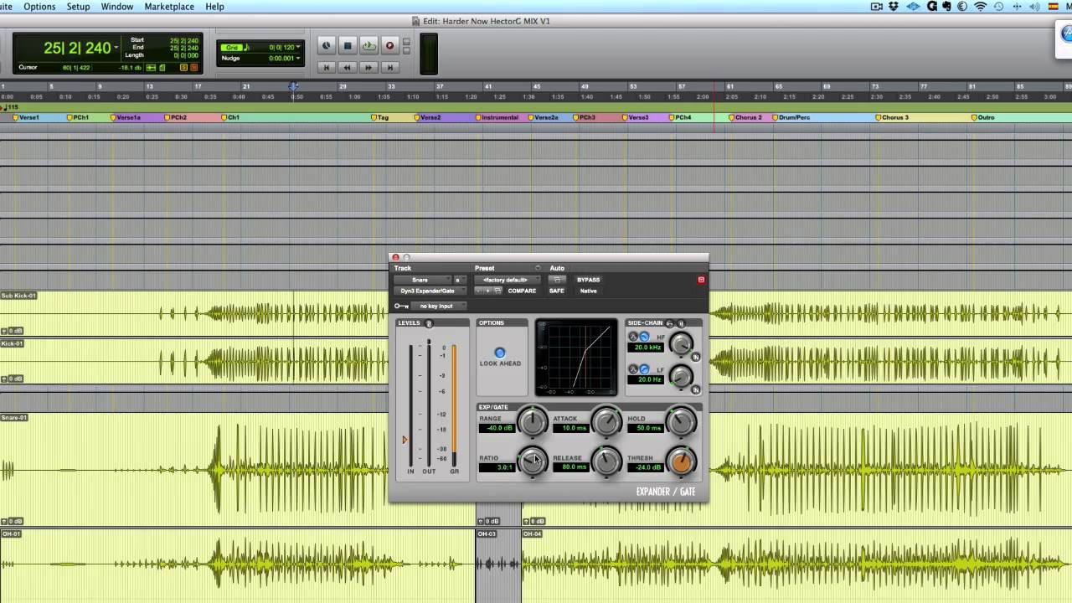Screen dimensions: 1072x603
Task: Open the factory default preset dropdown
Action: (507, 280)
